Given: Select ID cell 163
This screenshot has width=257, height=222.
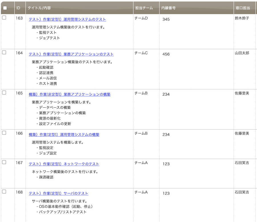Looking at the screenshot, I should (19, 18).
